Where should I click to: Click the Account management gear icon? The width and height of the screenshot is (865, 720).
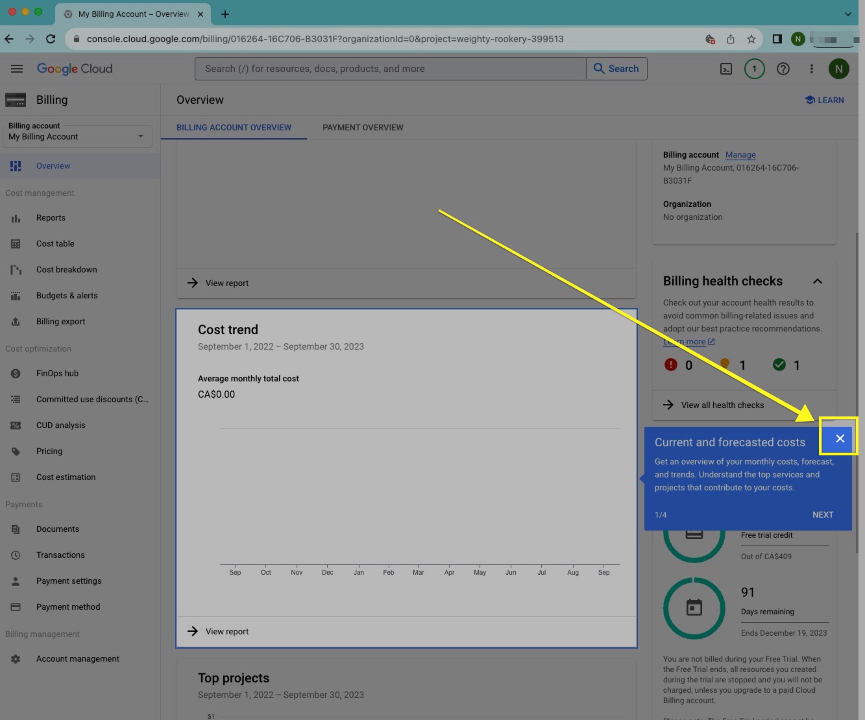(x=16, y=659)
